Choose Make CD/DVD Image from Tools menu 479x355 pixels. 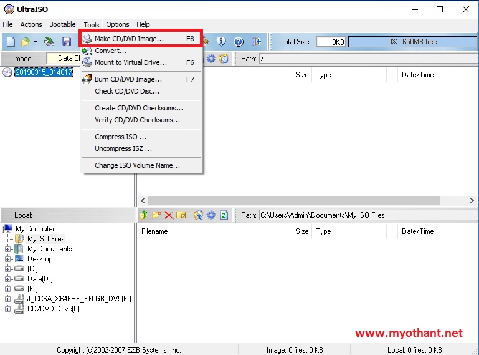[141, 39]
